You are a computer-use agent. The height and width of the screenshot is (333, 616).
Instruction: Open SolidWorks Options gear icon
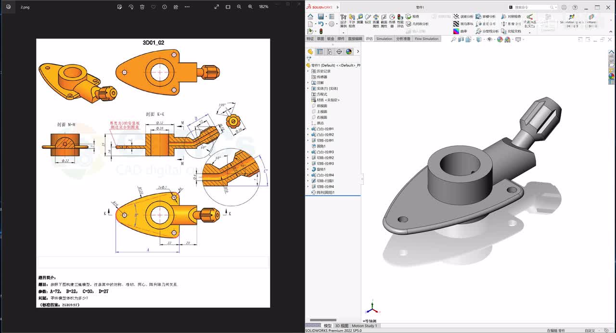[x=331, y=24]
